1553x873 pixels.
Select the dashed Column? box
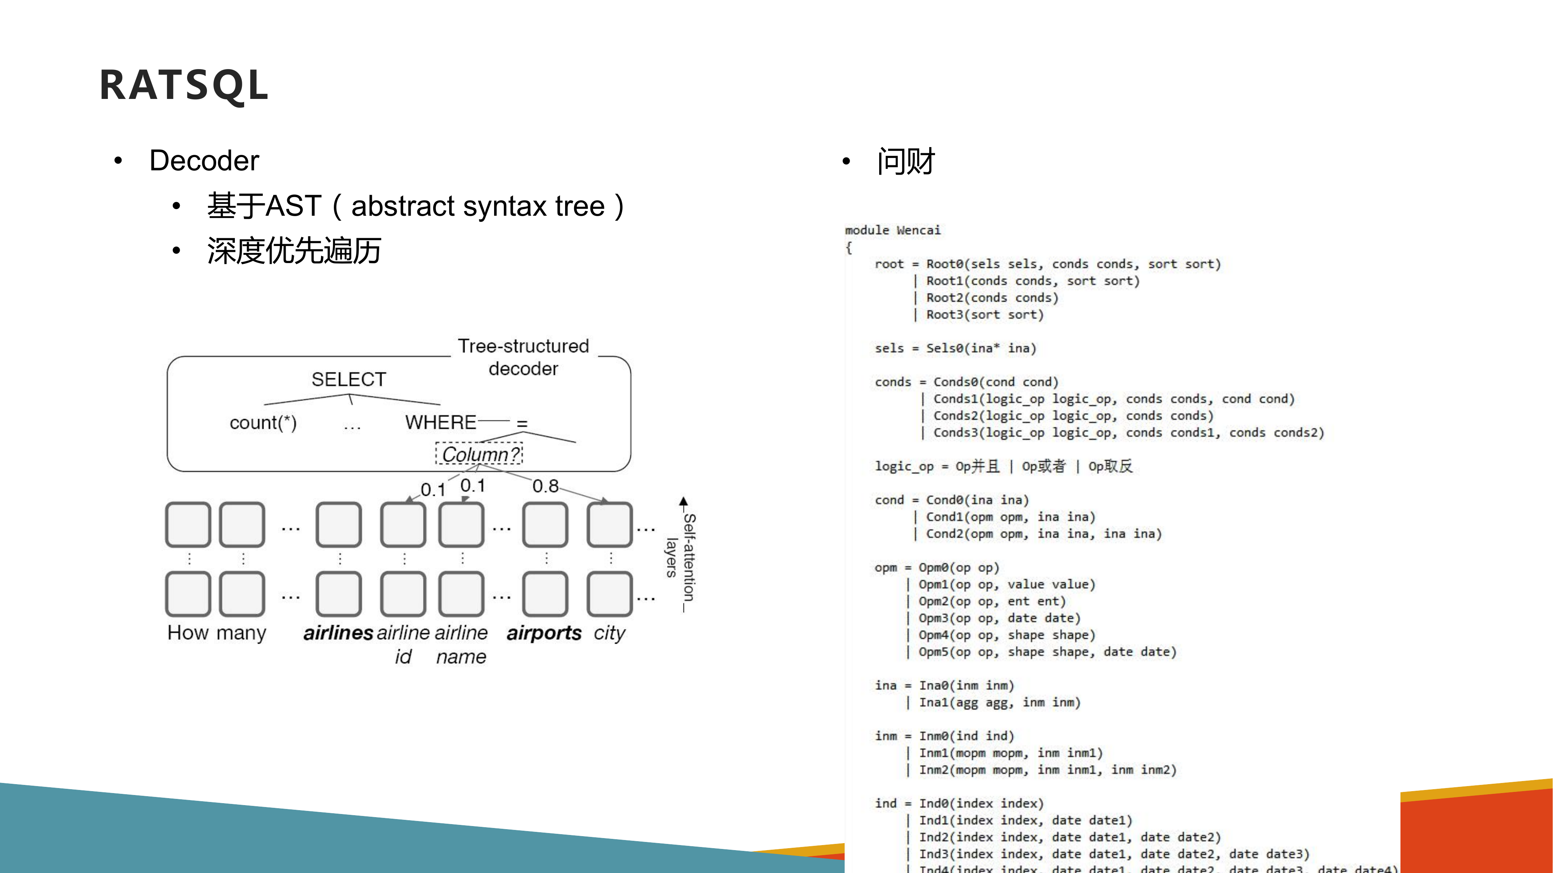coord(479,454)
